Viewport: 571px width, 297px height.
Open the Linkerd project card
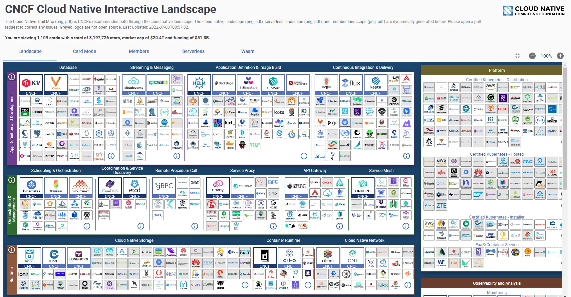(x=363, y=188)
